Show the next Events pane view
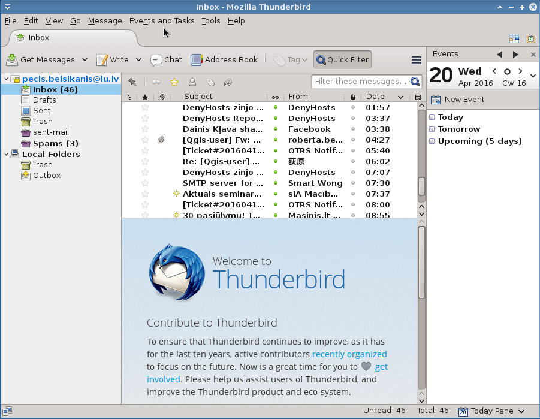The image size is (540, 419). point(515,54)
